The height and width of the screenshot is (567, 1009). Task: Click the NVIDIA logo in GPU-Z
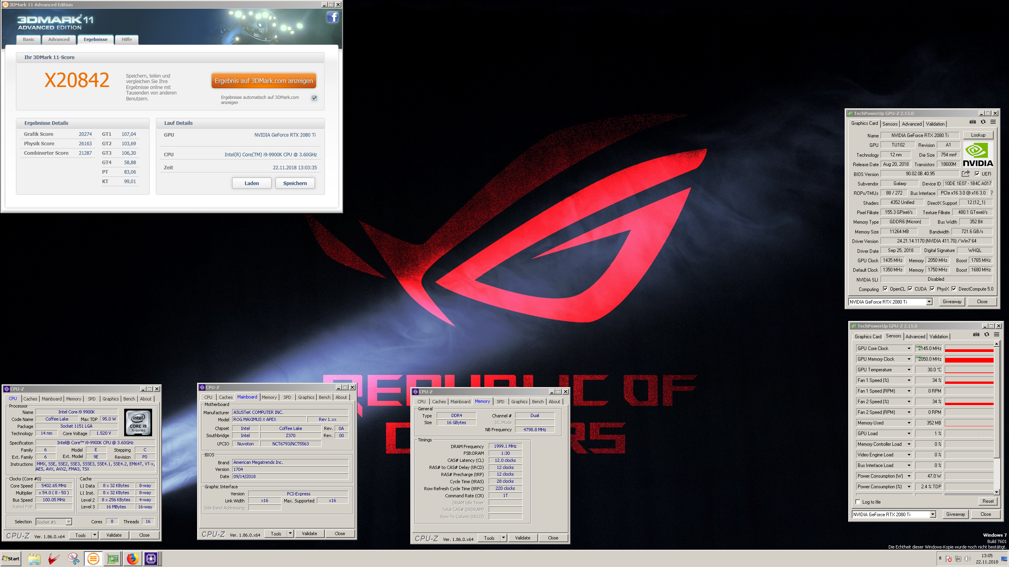click(978, 154)
